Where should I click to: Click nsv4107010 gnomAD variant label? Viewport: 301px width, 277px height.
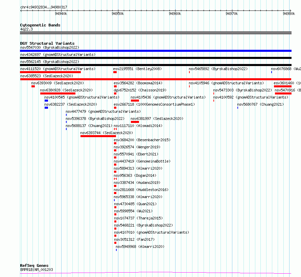pos(152,232)
